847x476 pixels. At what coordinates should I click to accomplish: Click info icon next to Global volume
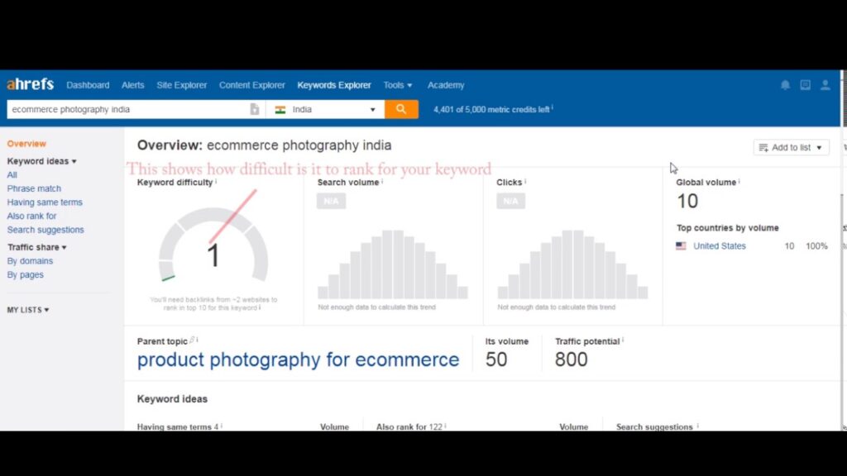(x=739, y=181)
